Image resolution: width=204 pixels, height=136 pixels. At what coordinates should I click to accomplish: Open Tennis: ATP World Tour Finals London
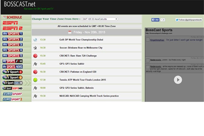point(83,80)
